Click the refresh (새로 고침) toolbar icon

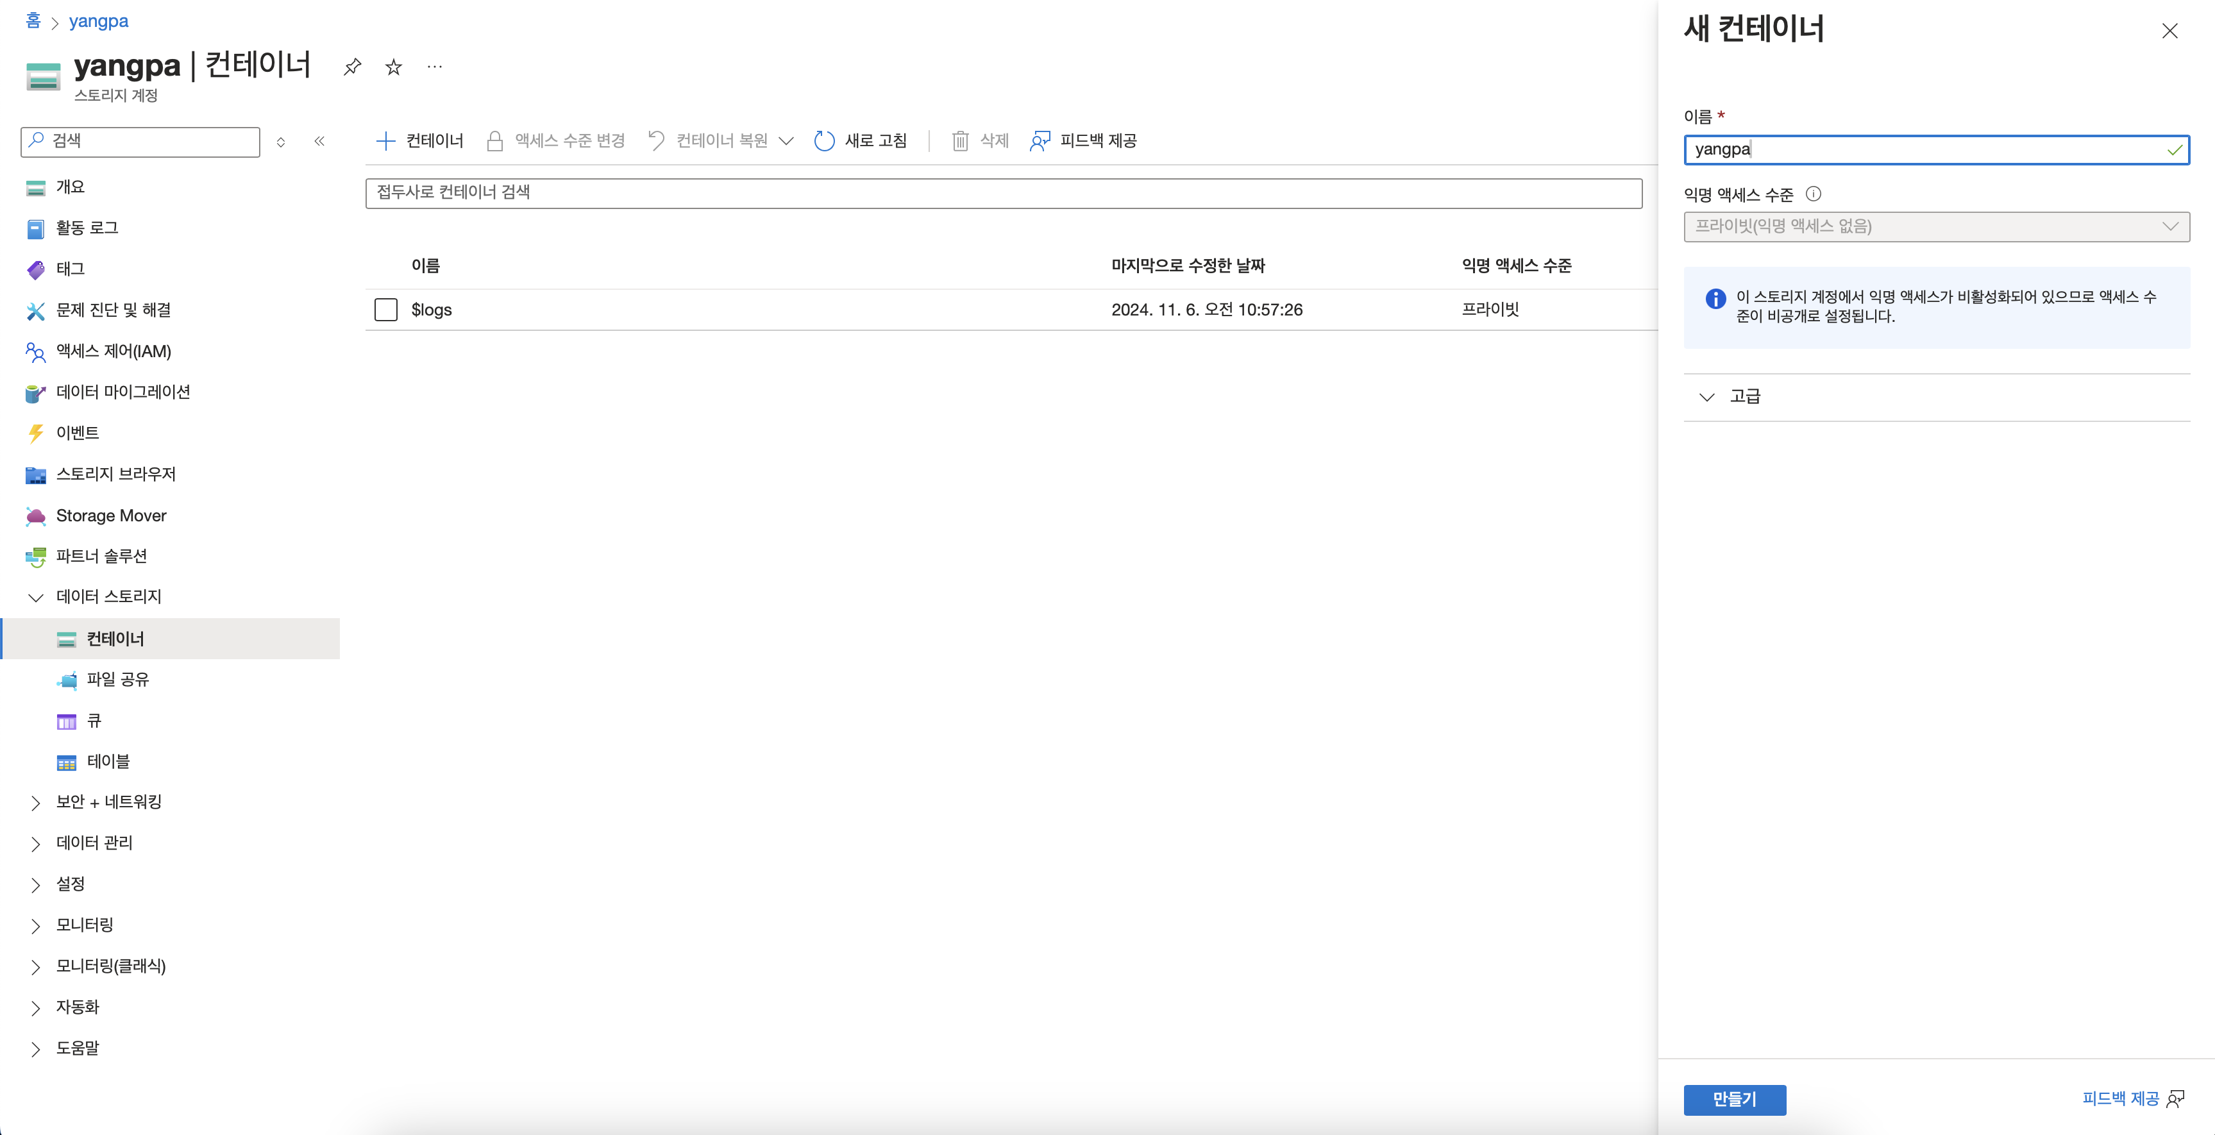pyautogui.click(x=824, y=141)
